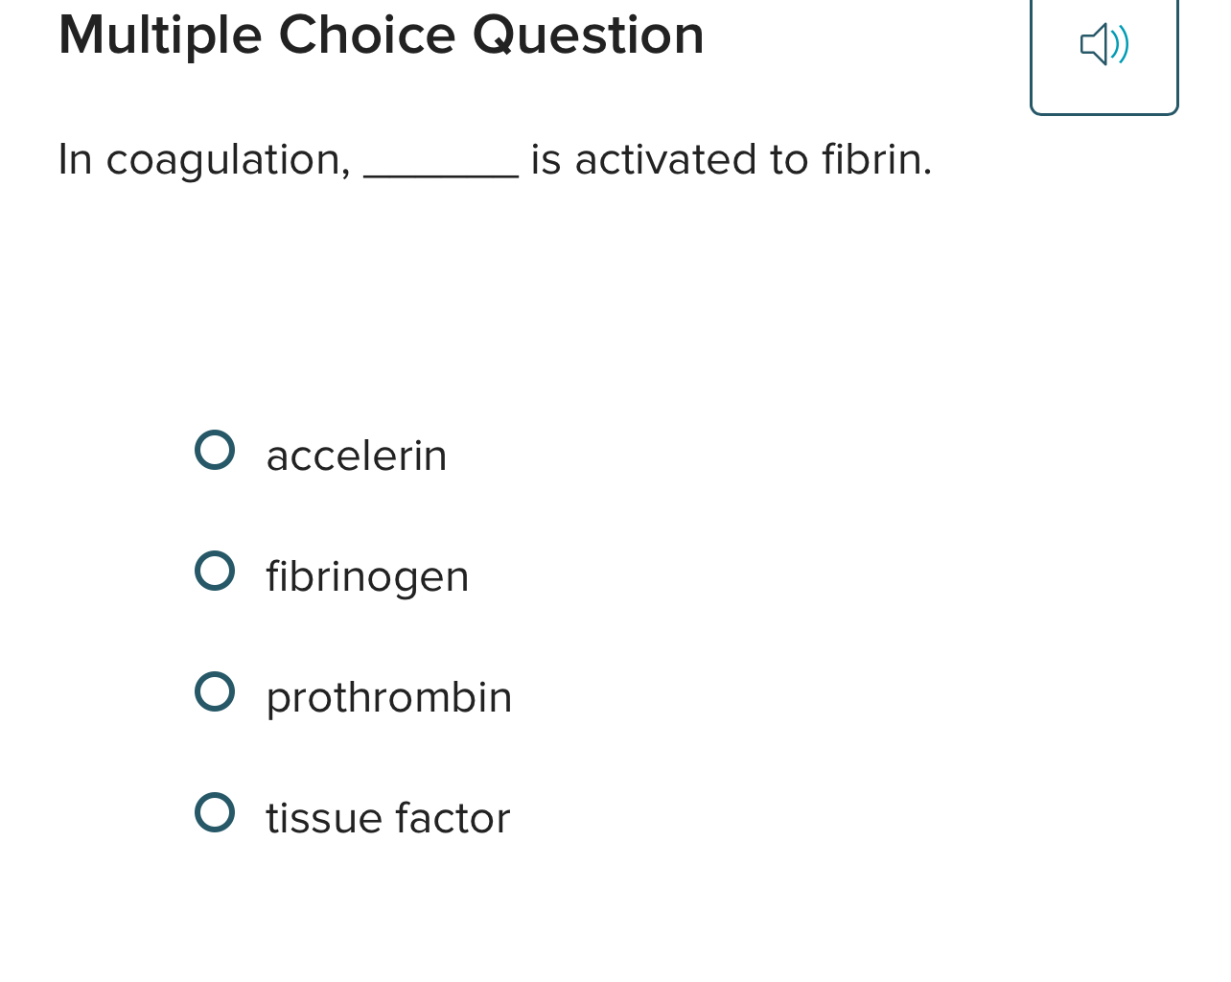Click the sound waves of the speaker icon

[x=1121, y=44]
